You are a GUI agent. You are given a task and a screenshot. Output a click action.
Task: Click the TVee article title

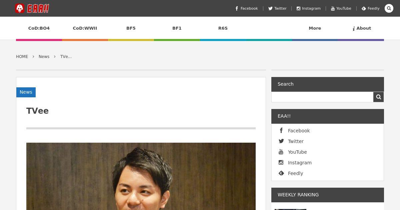pos(37,111)
